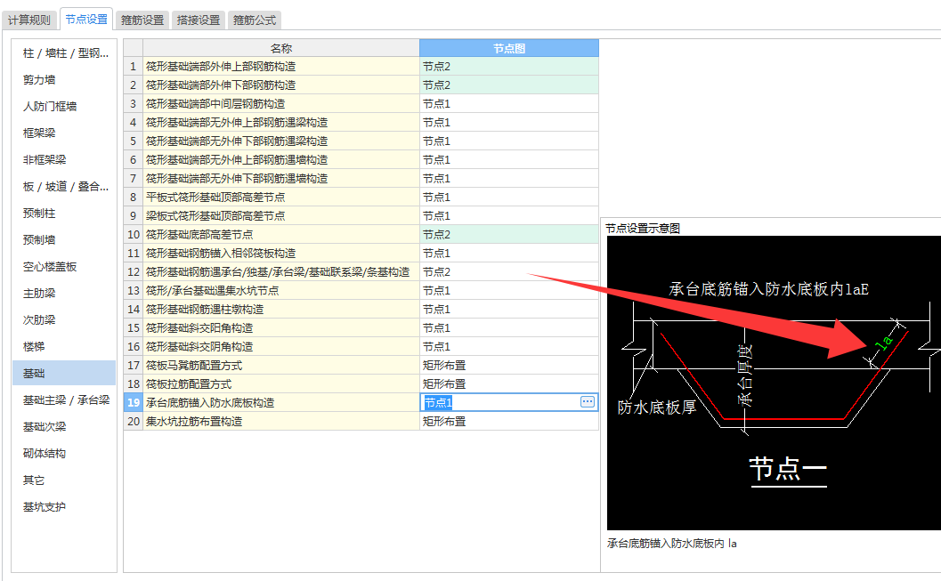941x581 pixels.
Task: Click the 名称 column header
Action: (x=280, y=48)
